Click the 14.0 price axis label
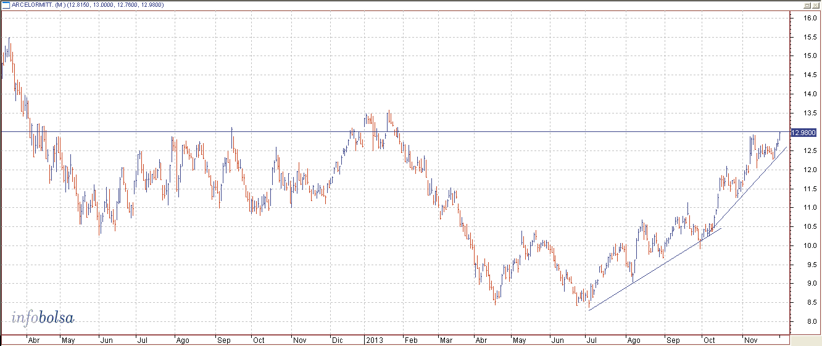This screenshot has height=346, width=822. (810, 94)
